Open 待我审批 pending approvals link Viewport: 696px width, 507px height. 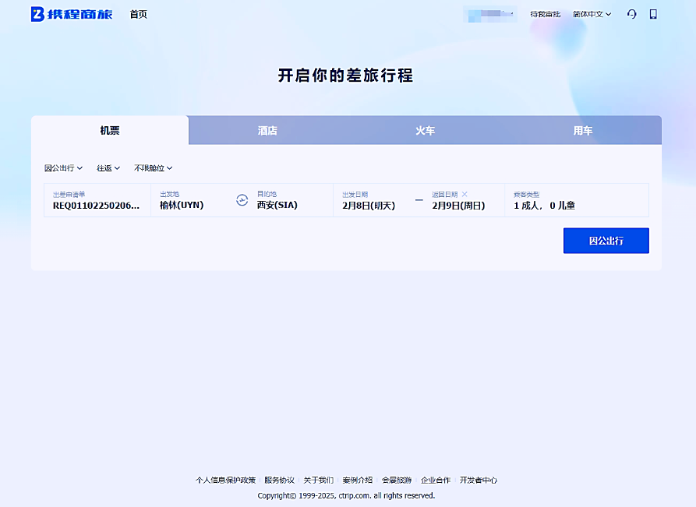[545, 14]
